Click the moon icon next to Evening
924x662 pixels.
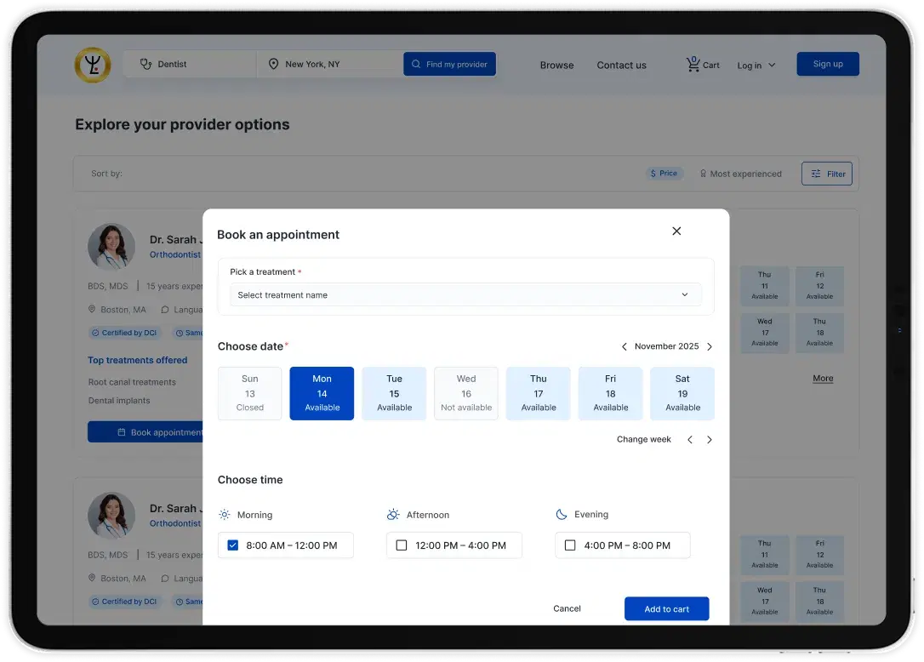click(562, 514)
